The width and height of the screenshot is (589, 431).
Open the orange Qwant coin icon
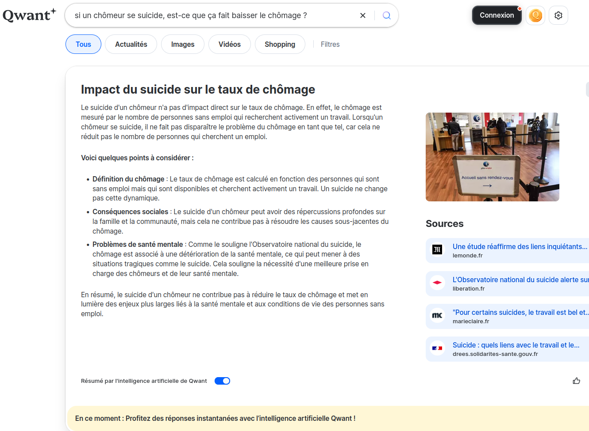535,15
